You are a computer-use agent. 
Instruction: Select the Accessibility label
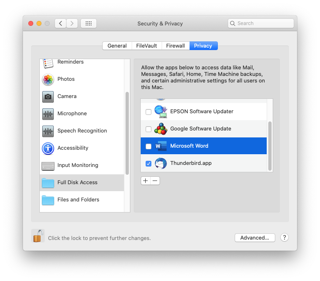(73, 148)
